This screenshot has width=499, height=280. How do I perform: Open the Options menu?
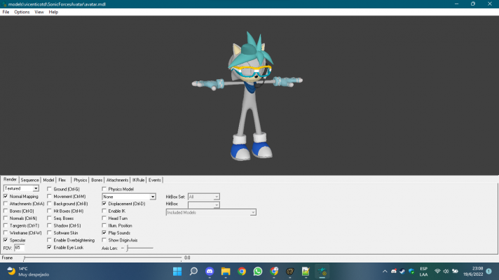22,12
